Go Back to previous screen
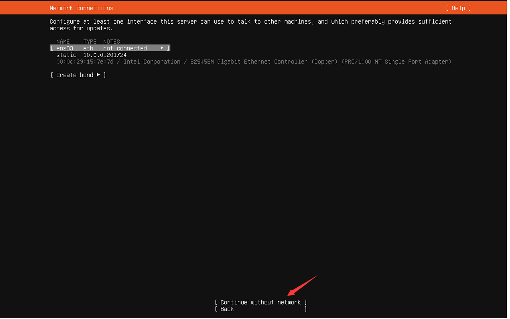The width and height of the screenshot is (510, 319). (261, 309)
